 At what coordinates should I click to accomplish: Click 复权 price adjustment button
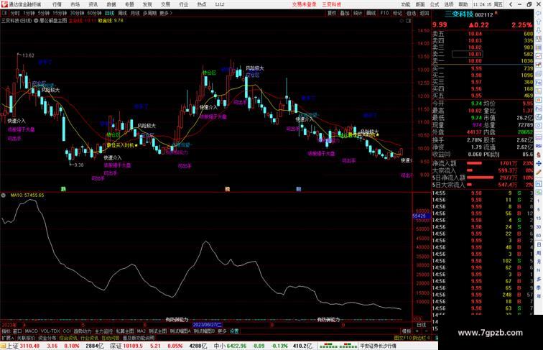(x=332, y=13)
